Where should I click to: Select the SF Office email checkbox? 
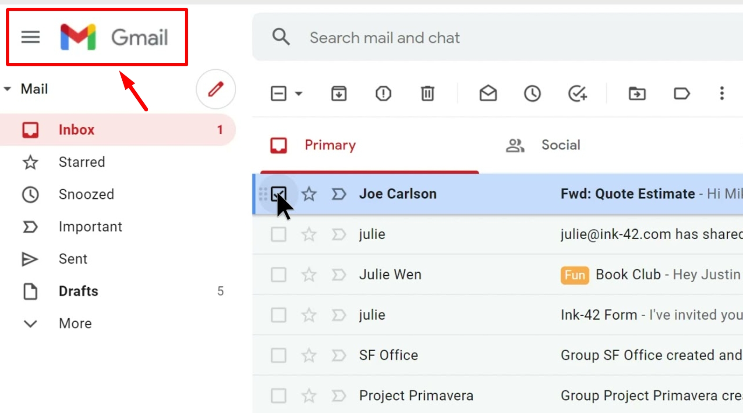(x=279, y=355)
